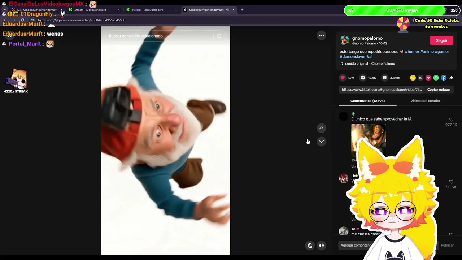
Task: Close the X (21) KendoMurft tab
Action: pos(61,10)
